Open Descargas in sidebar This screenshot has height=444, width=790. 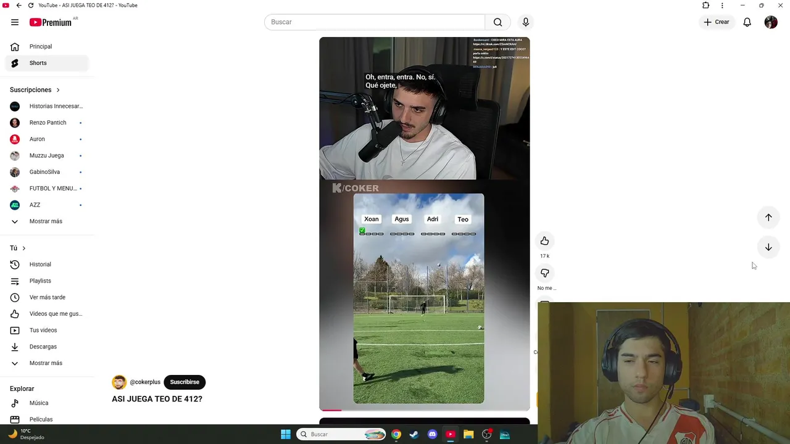47,347
